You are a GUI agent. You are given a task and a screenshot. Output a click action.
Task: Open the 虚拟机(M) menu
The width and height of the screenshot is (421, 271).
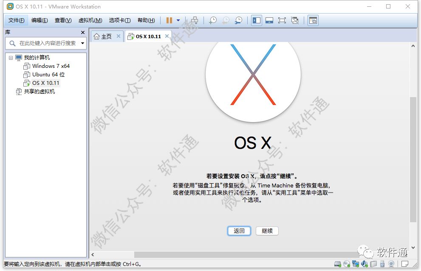pyautogui.click(x=90, y=20)
